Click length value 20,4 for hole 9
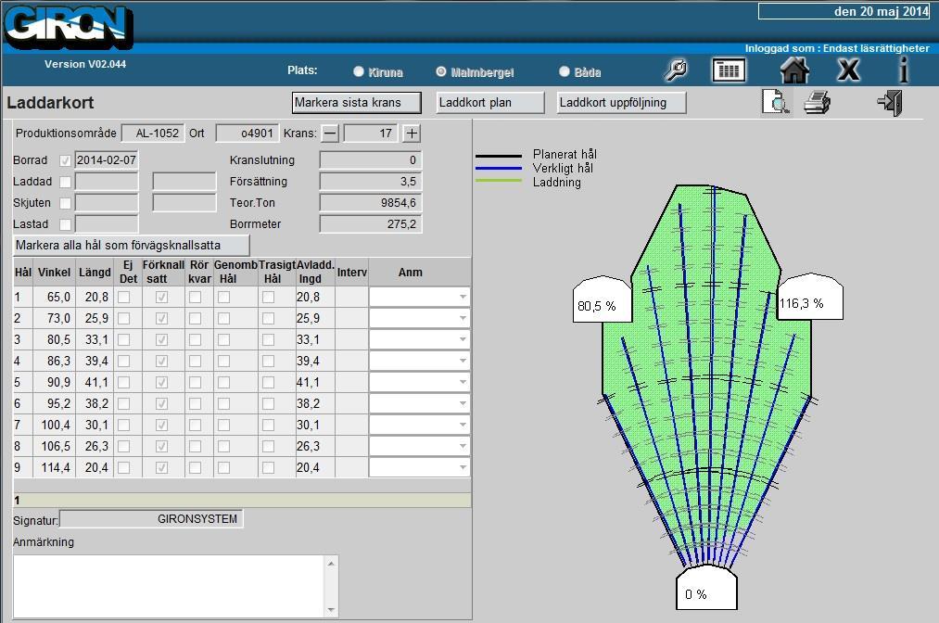Screen dimensions: 939x623 point(96,467)
